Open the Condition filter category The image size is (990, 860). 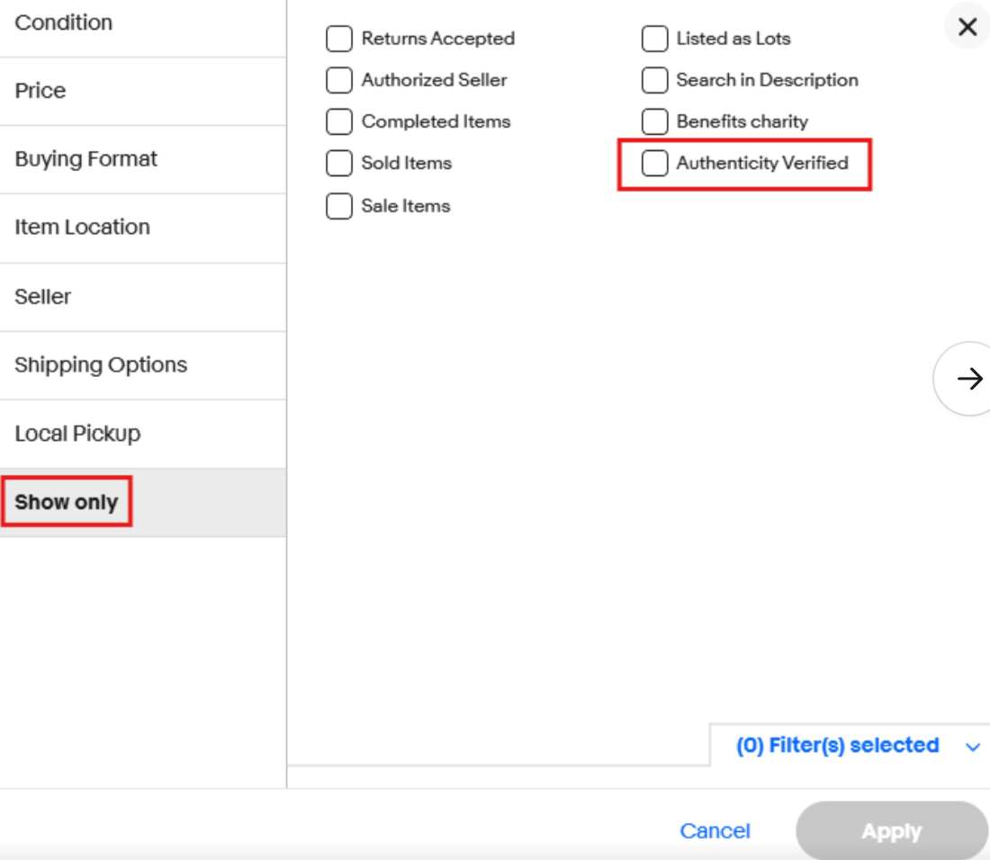coord(64,22)
